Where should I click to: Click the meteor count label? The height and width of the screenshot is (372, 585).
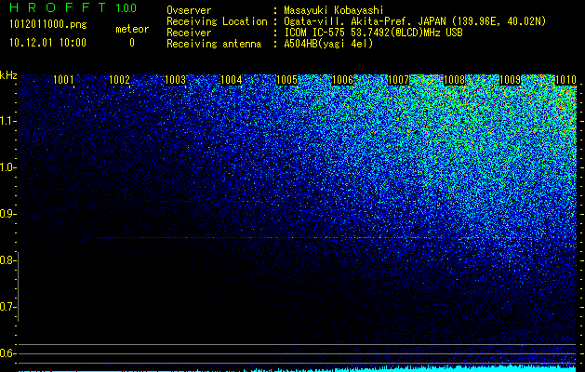[x=132, y=29]
